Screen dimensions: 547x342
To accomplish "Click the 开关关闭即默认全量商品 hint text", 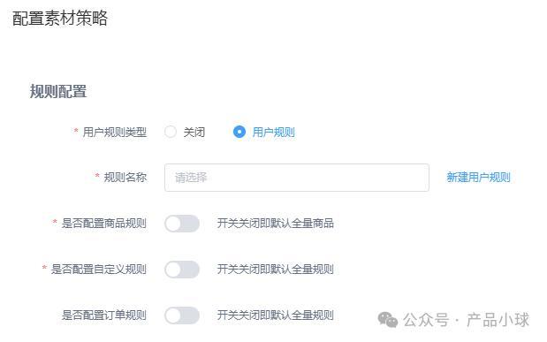I will coord(275,224).
